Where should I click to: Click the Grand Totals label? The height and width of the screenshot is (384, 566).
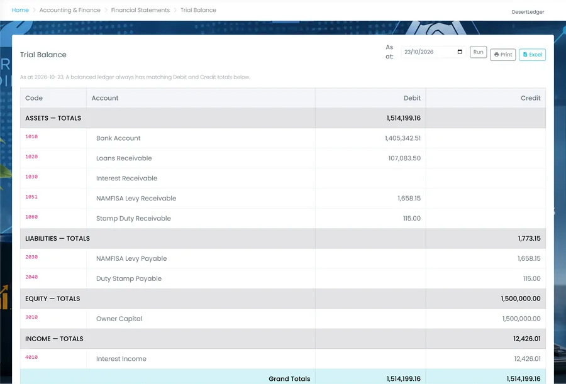point(289,379)
